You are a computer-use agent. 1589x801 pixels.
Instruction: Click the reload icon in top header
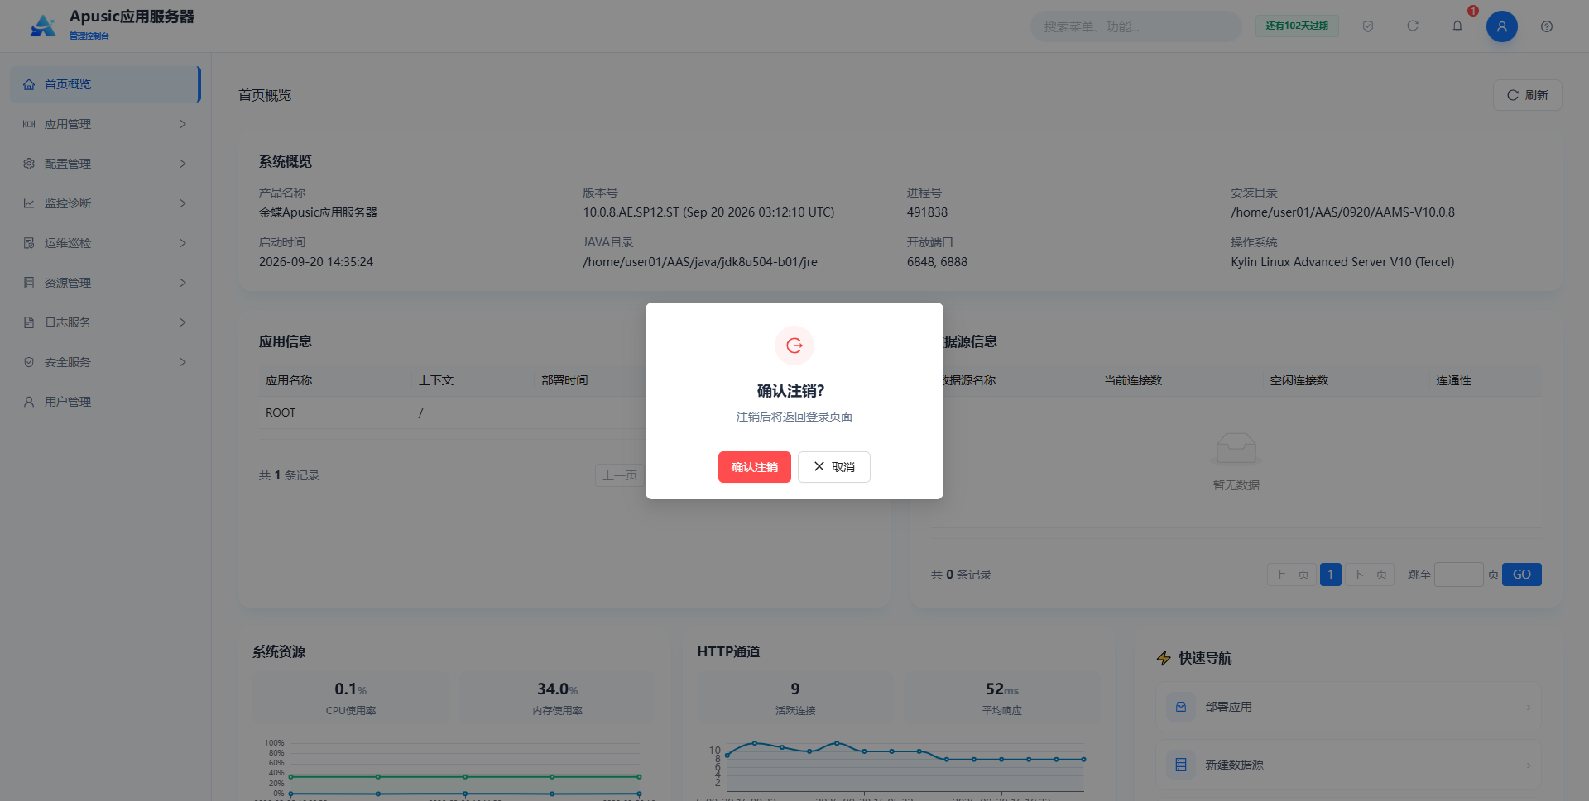point(1413,26)
